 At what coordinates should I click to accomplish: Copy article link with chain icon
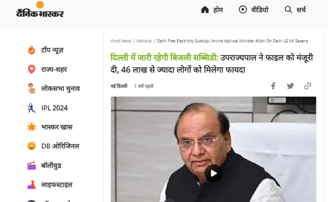(x=308, y=86)
